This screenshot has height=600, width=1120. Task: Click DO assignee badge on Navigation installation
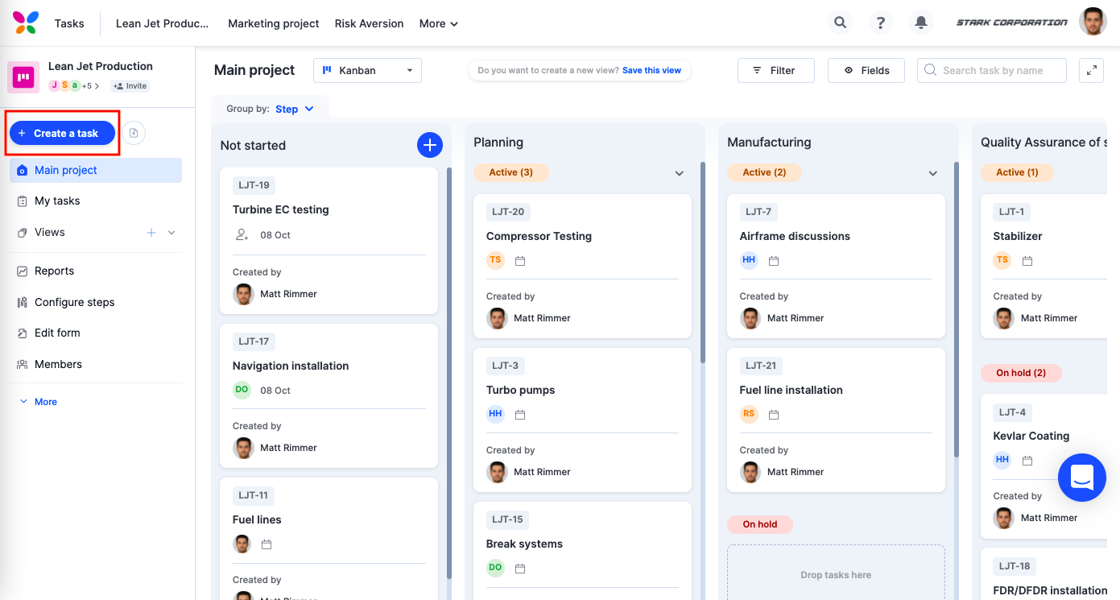(242, 390)
